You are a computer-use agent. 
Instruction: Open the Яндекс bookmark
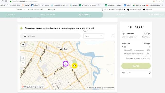click(26, 5)
